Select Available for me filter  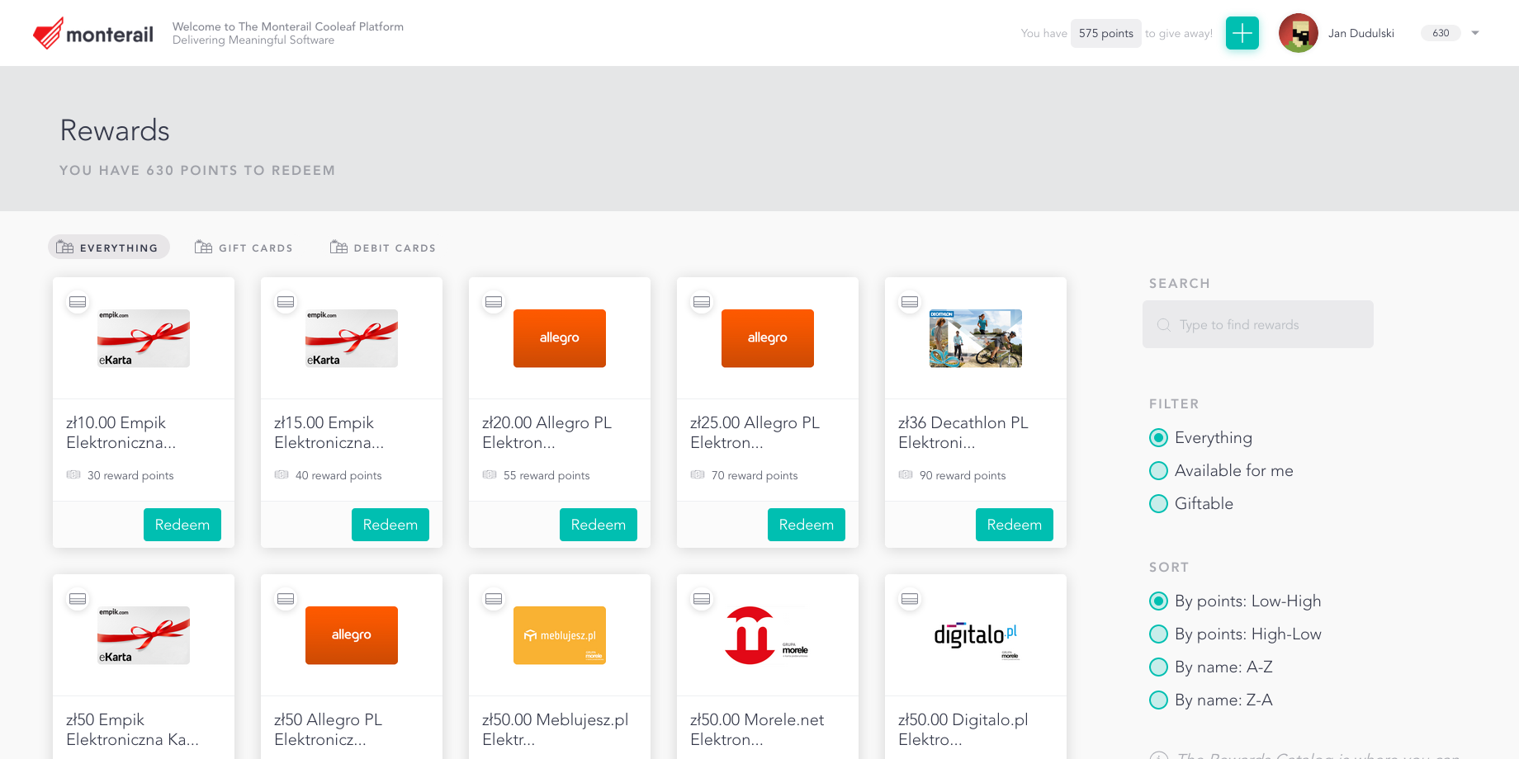(1159, 470)
